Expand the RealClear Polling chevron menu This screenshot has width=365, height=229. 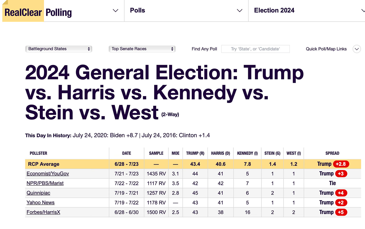[115, 11]
